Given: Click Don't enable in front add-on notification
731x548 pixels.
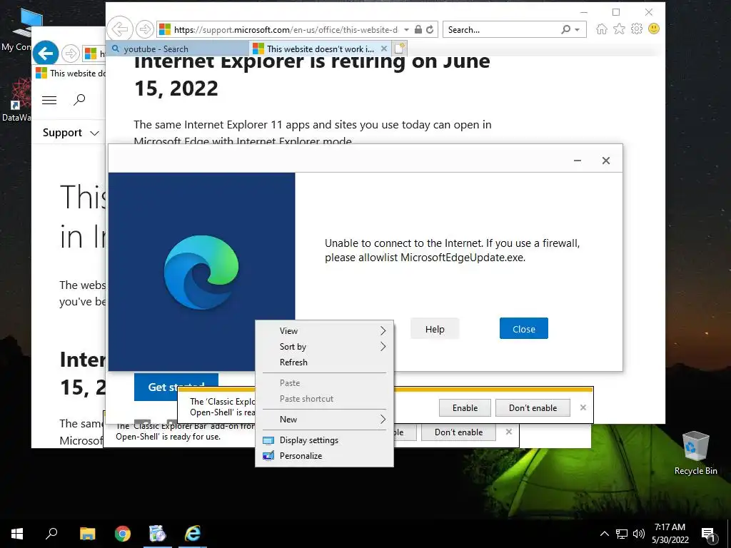Looking at the screenshot, I should pyautogui.click(x=533, y=407).
